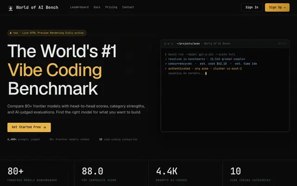Click the 'Compare 80+ frontier models' description

click(x=76, y=109)
